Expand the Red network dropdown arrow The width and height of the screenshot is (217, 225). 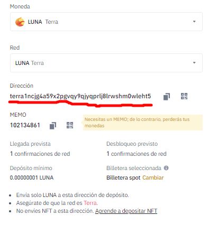[194, 63]
